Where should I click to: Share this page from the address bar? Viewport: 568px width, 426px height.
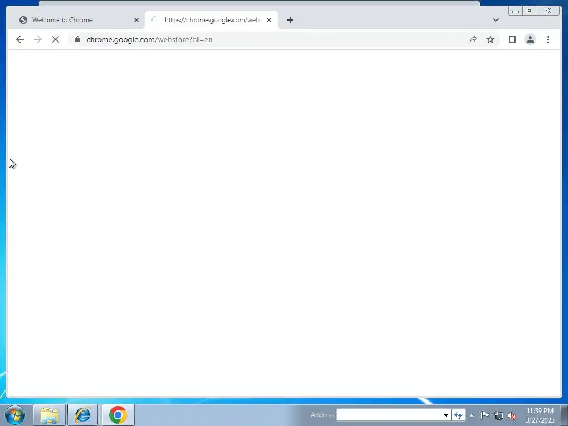coord(473,39)
